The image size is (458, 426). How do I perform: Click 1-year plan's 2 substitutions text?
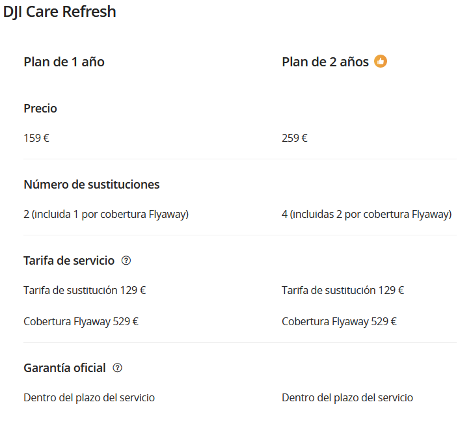(x=106, y=214)
